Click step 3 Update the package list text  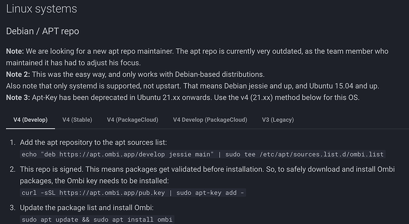point(87,207)
